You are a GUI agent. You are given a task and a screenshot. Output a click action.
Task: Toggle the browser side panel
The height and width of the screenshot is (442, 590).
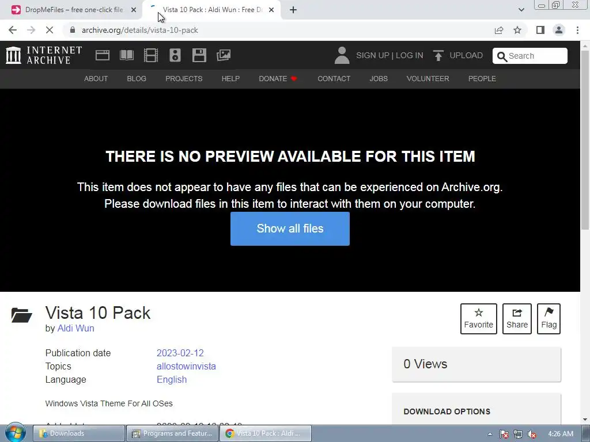pyautogui.click(x=540, y=30)
